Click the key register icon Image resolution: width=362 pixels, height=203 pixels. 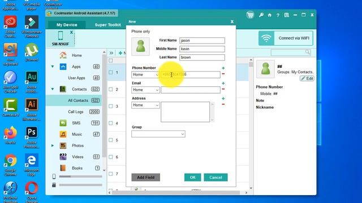point(261,15)
